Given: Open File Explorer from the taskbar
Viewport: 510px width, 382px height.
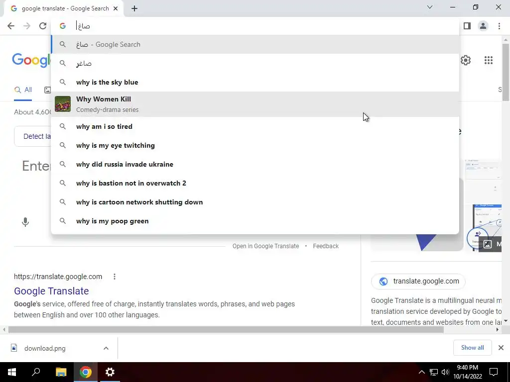Looking at the screenshot, I should point(61,372).
